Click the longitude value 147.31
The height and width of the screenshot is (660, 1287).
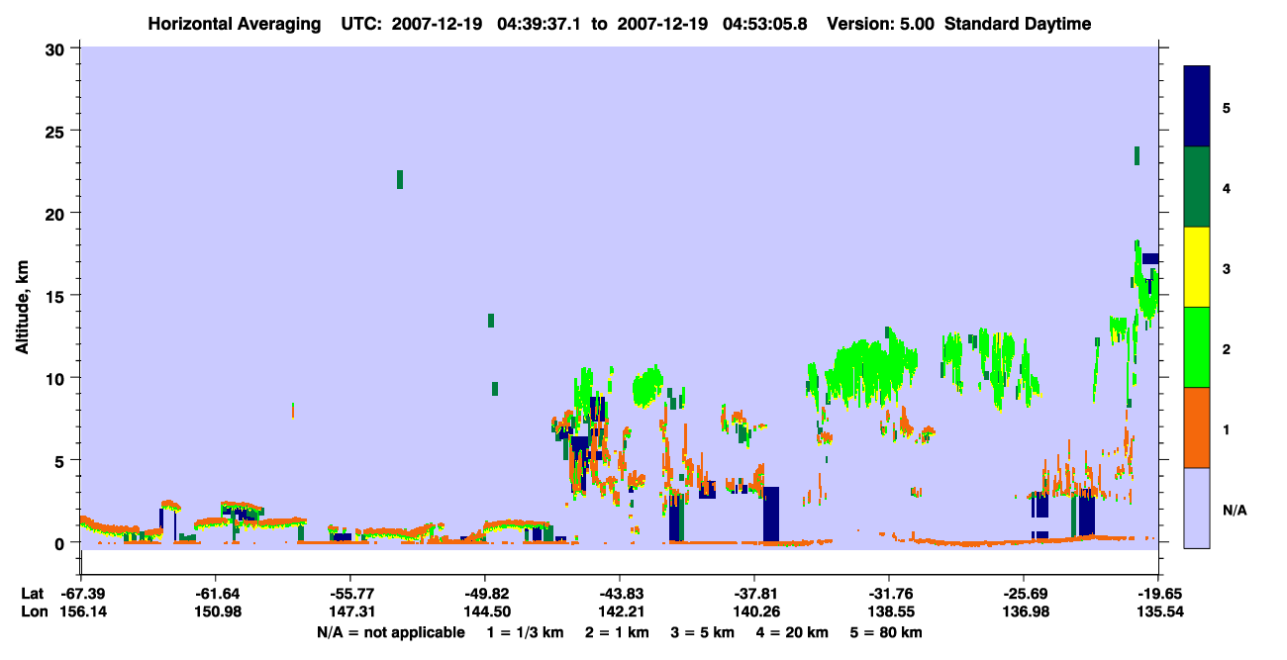point(350,613)
